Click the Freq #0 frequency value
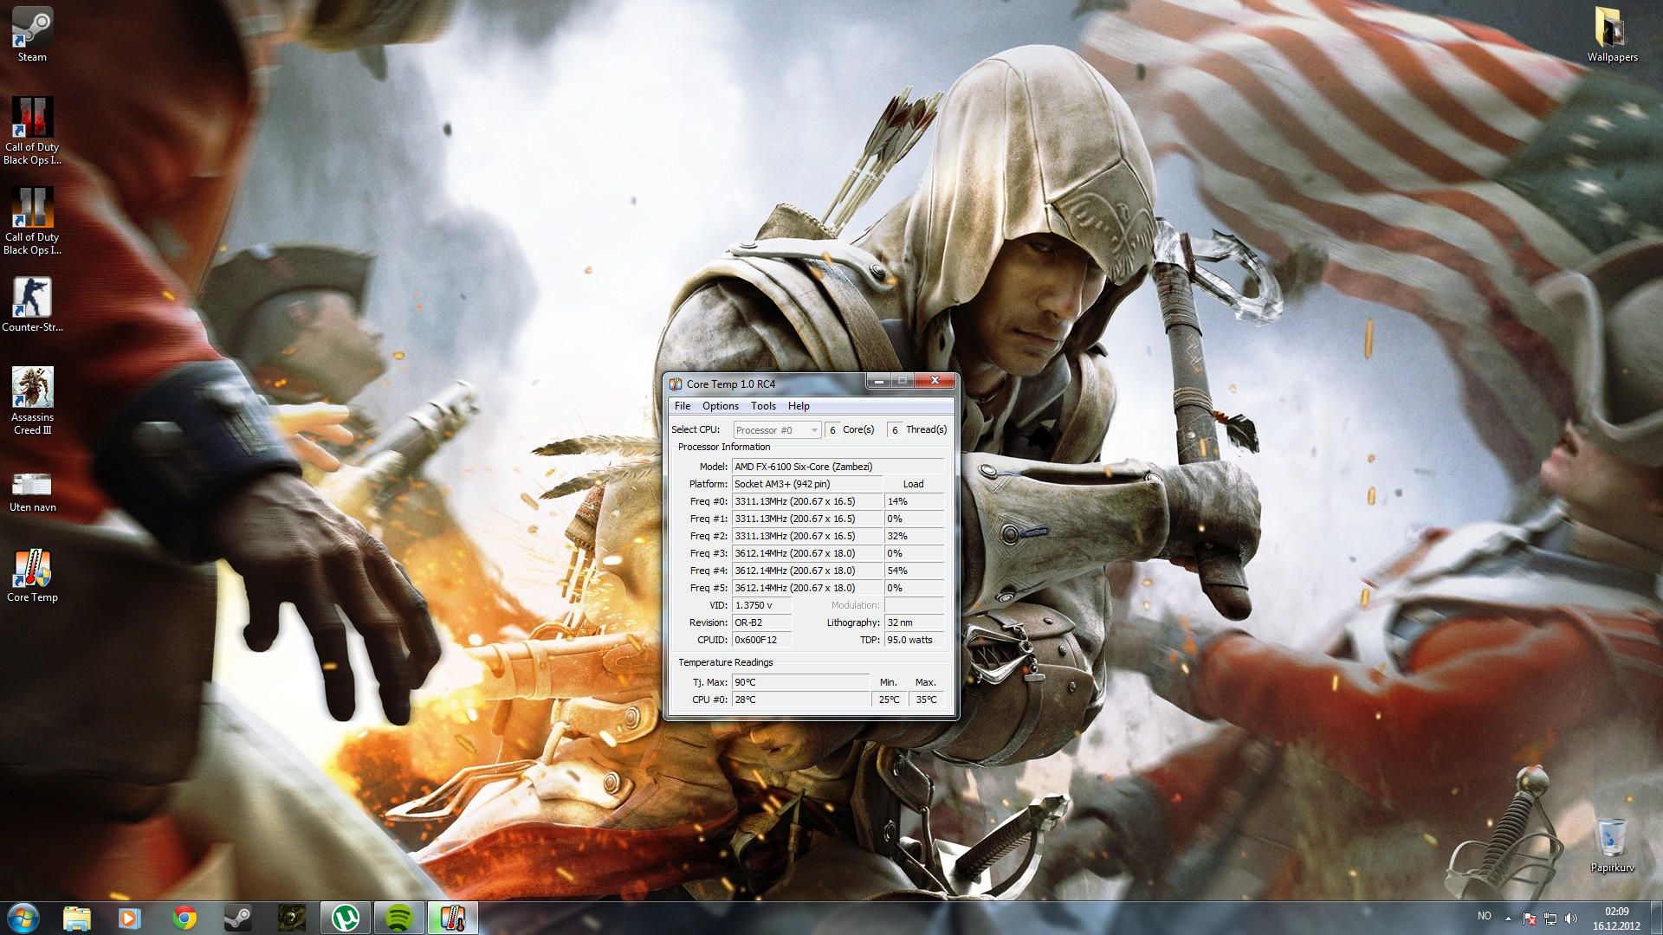 tap(807, 501)
